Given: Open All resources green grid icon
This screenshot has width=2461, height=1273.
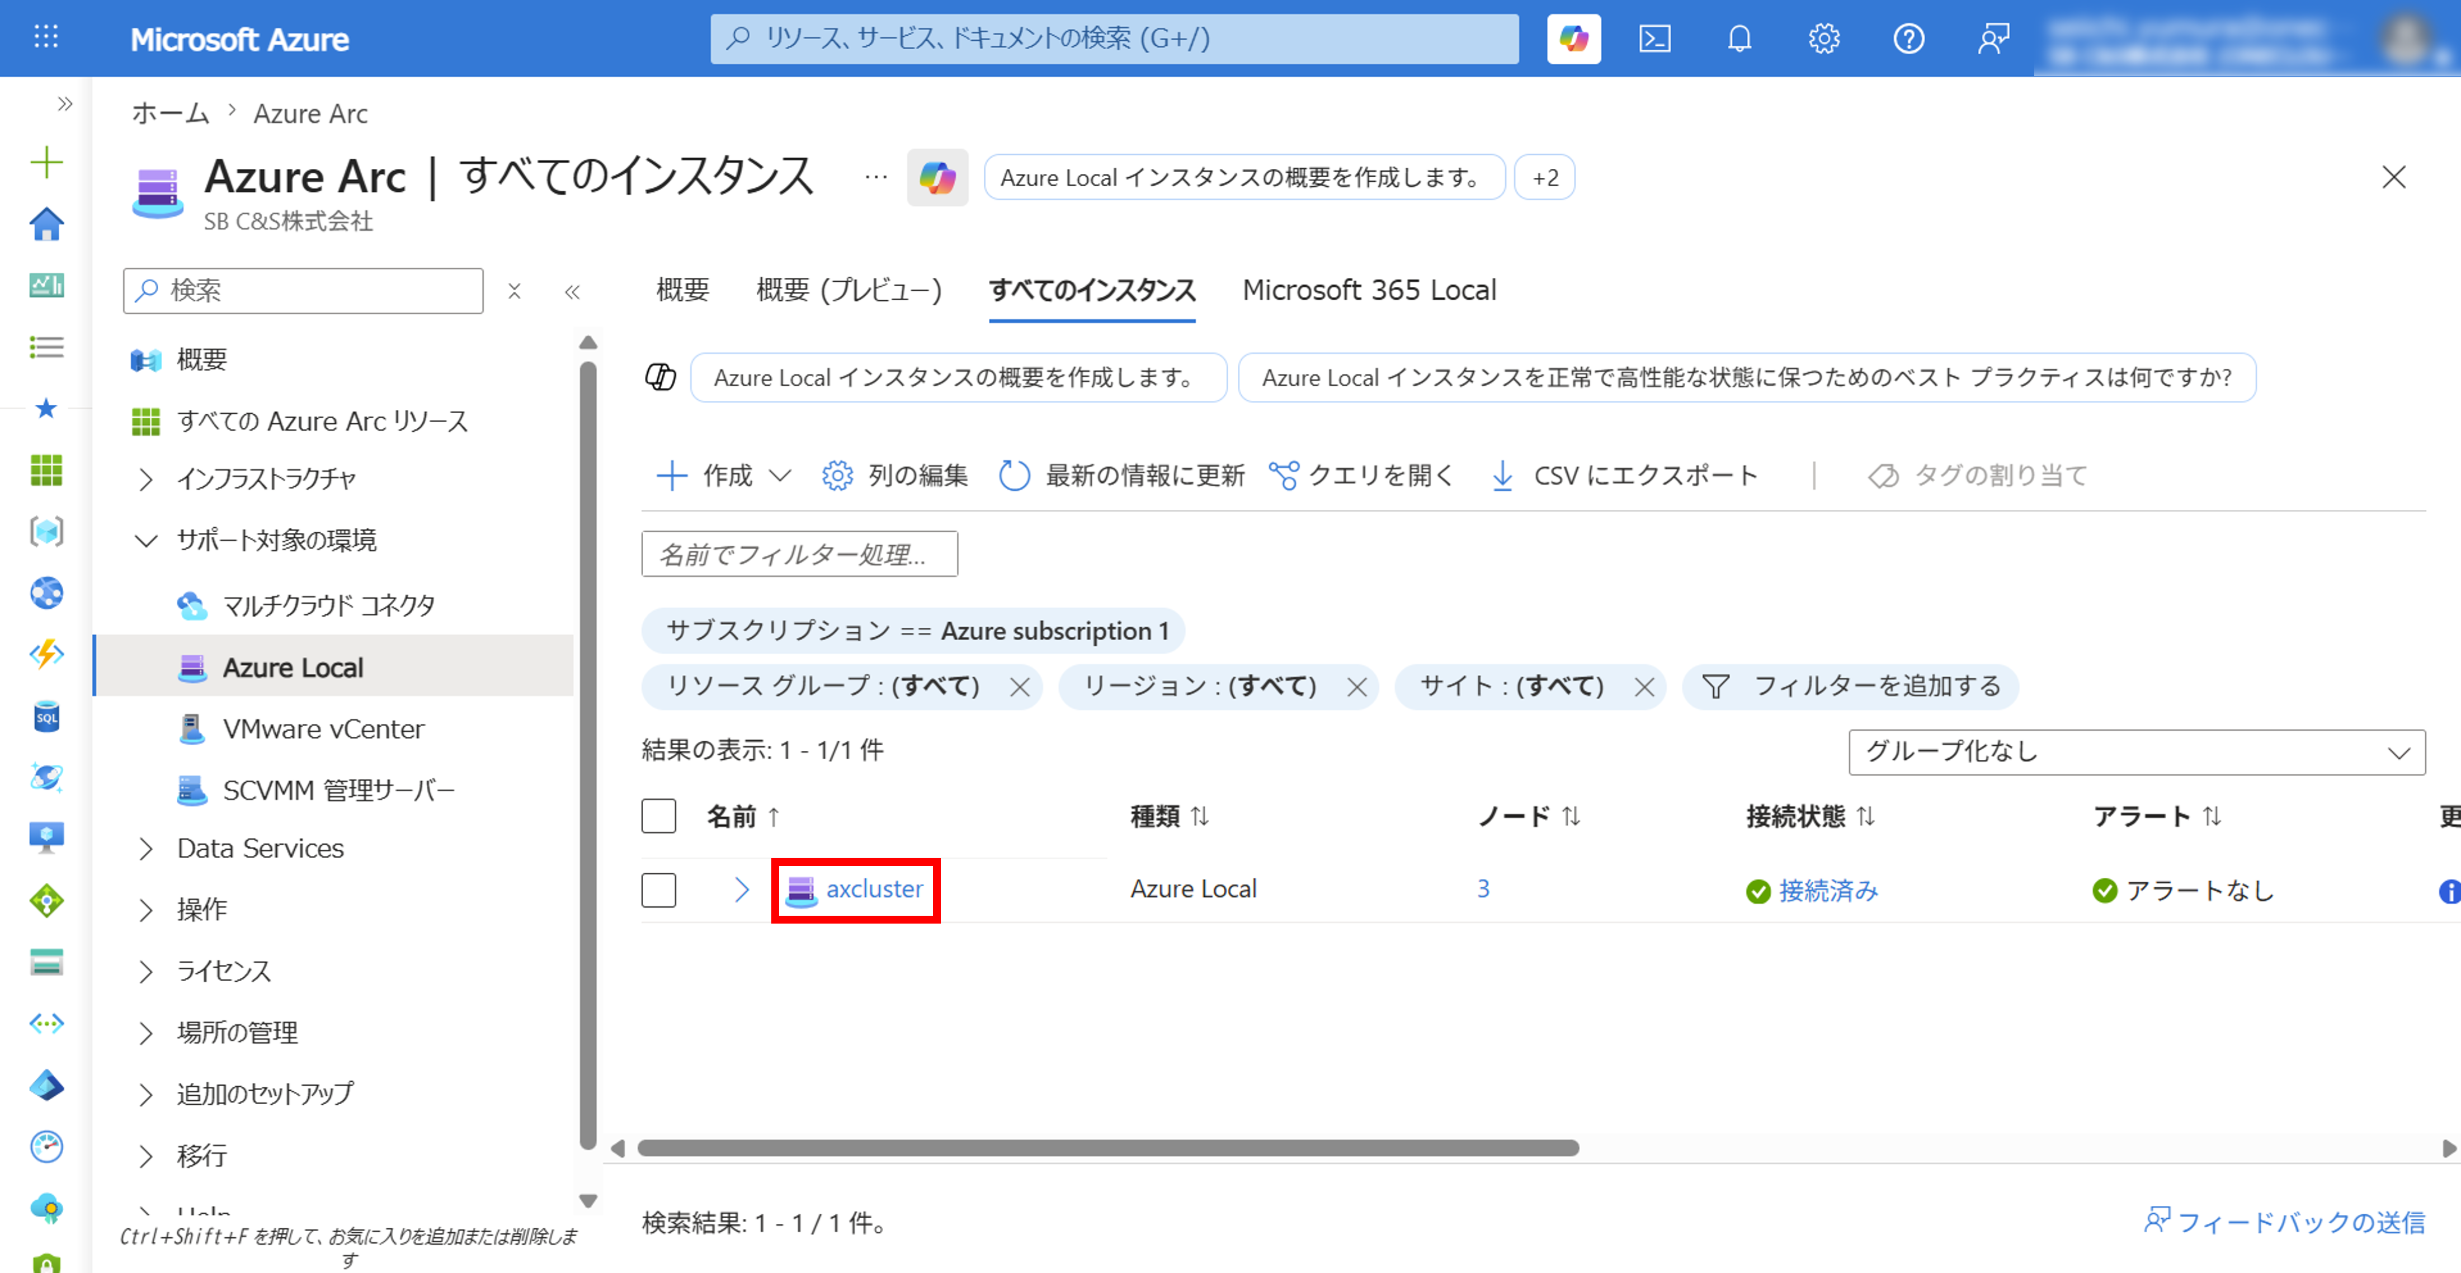Looking at the screenshot, I should (46, 470).
